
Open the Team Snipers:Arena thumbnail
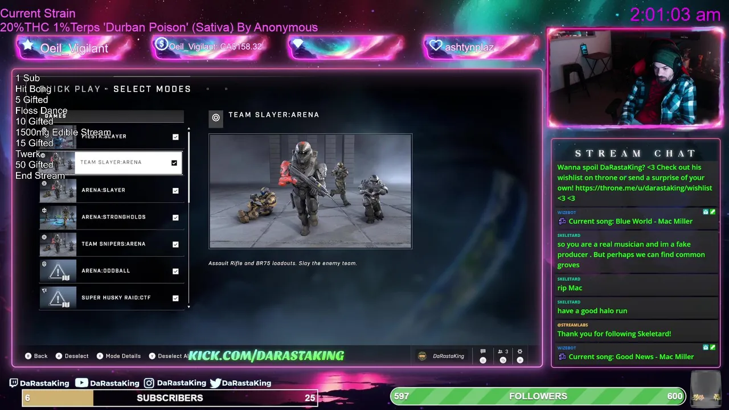pyautogui.click(x=58, y=244)
